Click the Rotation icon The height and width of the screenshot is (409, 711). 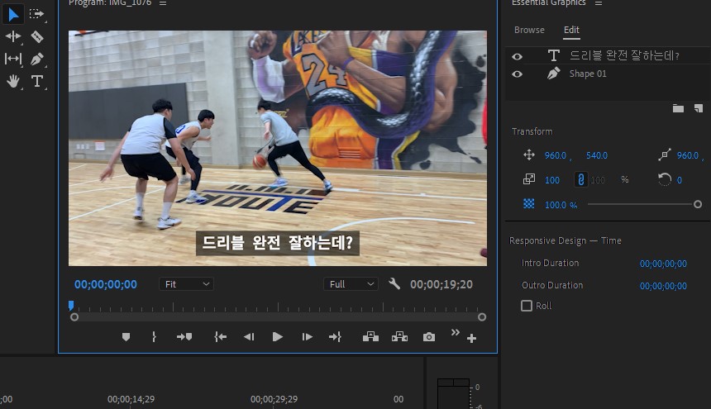click(665, 179)
